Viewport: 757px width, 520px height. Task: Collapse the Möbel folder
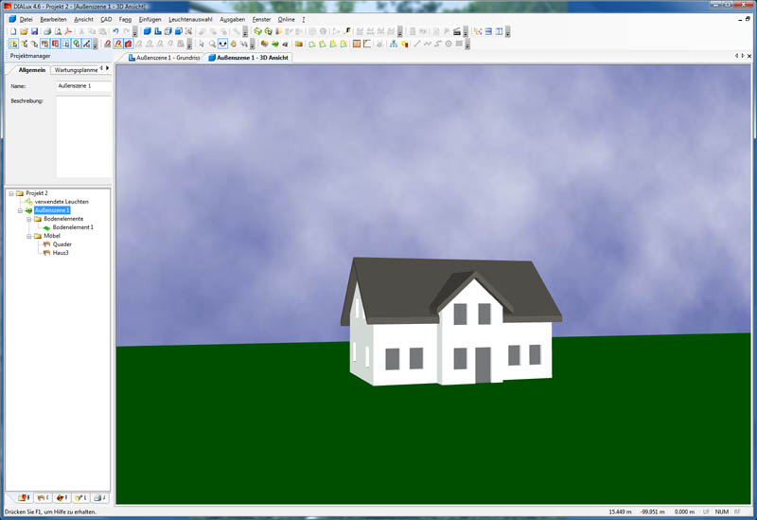(x=28, y=236)
